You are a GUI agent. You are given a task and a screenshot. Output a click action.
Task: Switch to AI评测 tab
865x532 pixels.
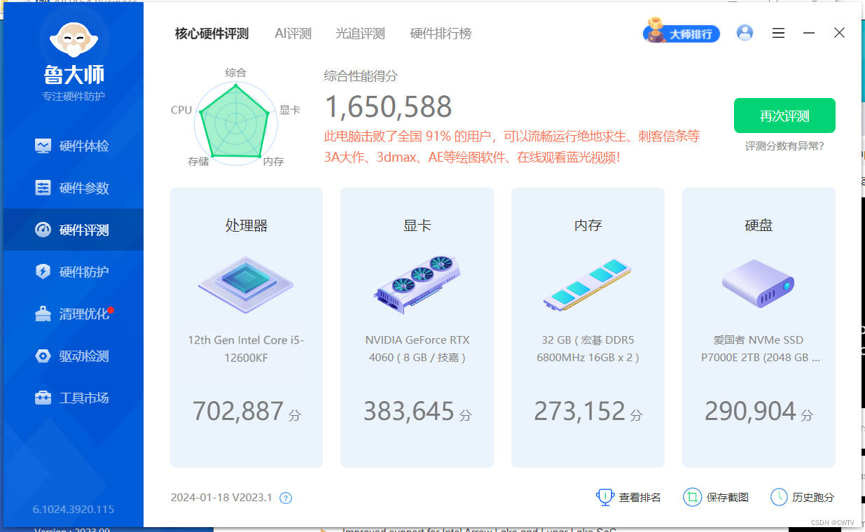click(x=293, y=34)
